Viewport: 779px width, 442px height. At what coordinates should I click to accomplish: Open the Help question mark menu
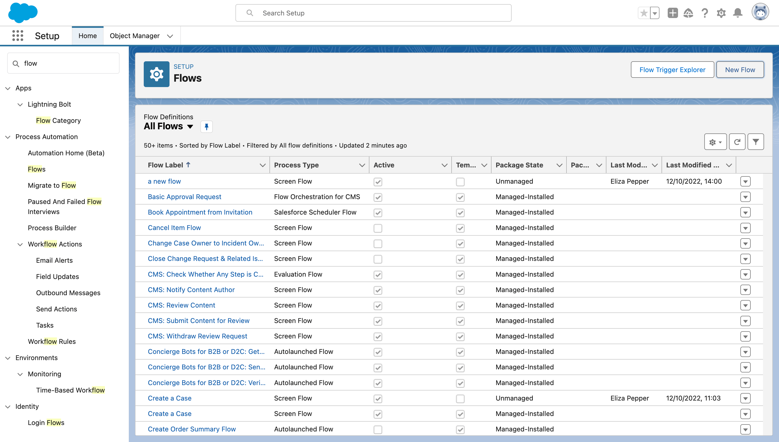(705, 13)
